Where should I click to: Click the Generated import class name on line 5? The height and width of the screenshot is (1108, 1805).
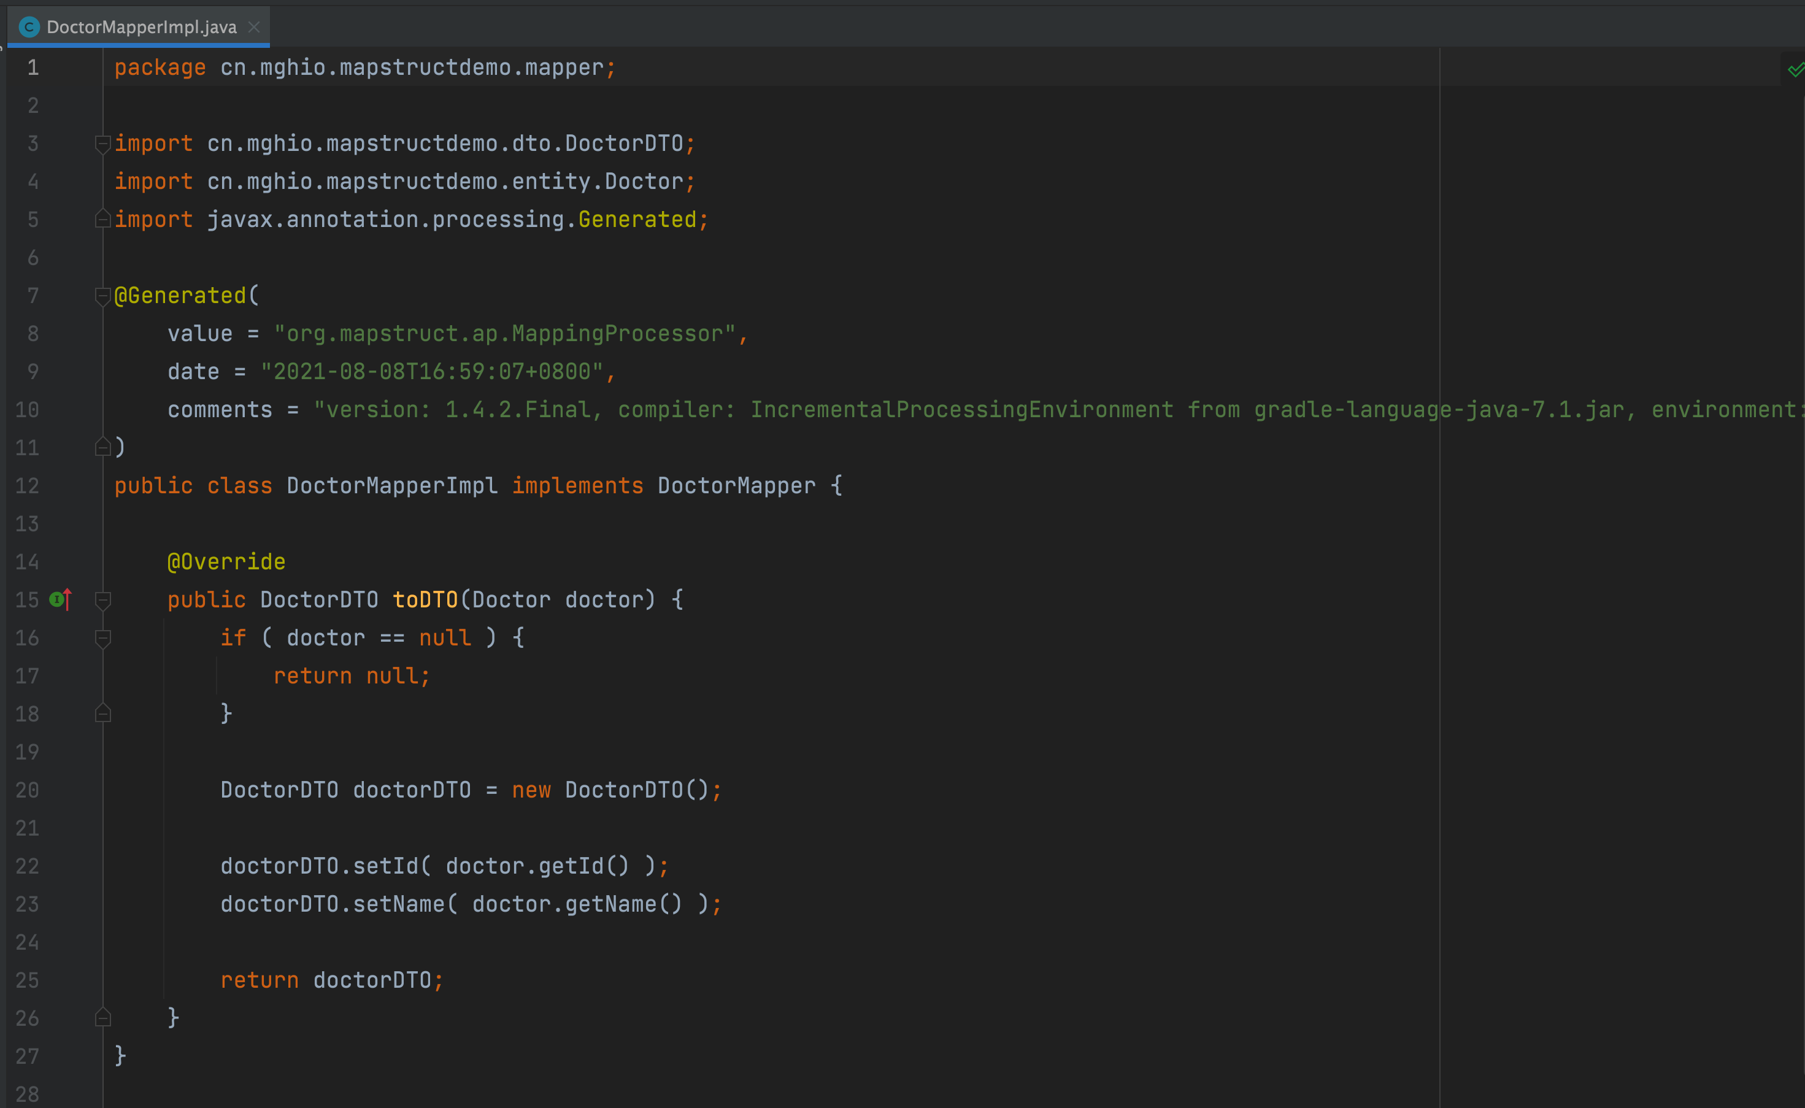click(x=636, y=220)
